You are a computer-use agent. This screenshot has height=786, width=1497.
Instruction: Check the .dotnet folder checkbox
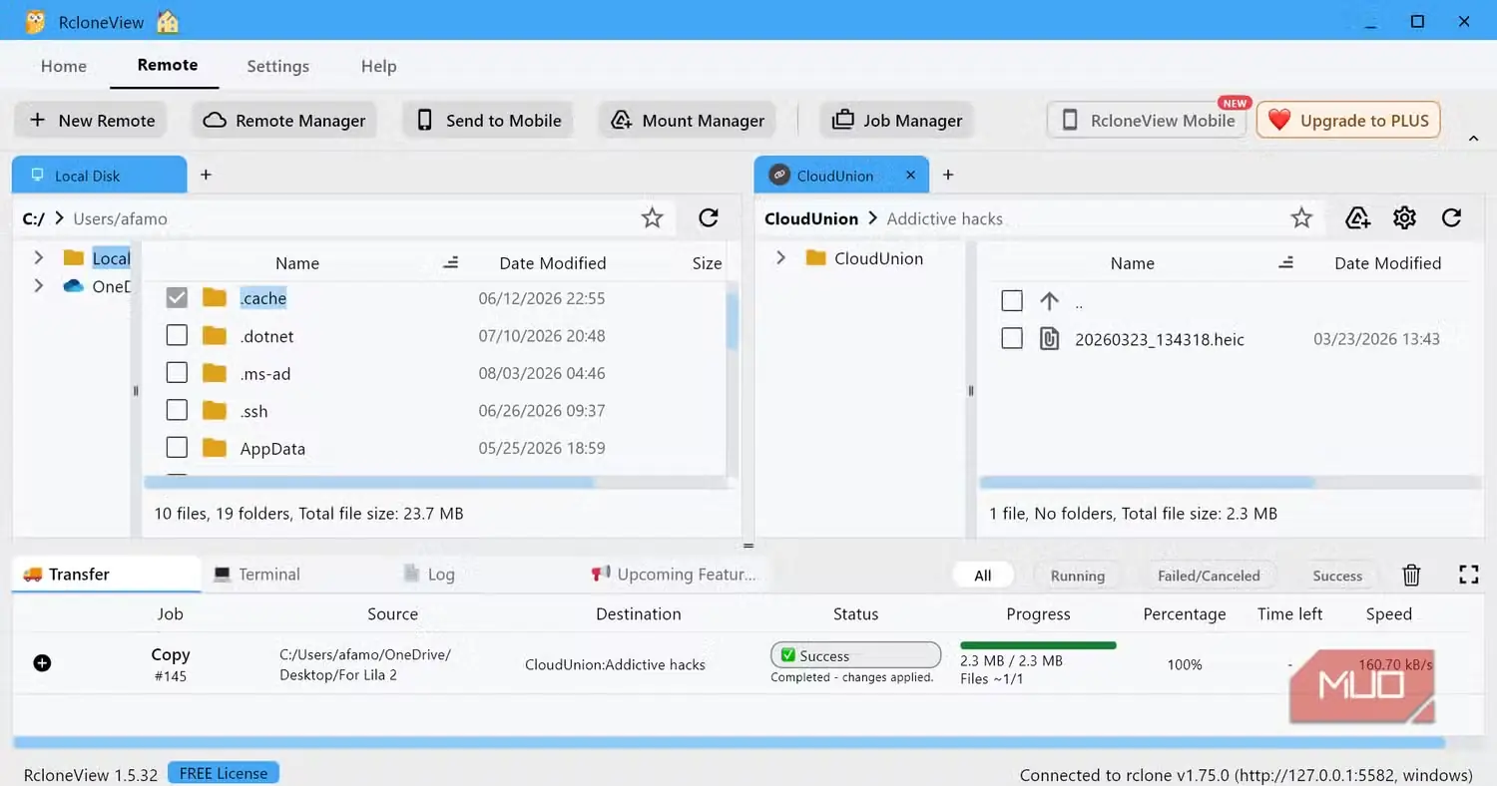pos(177,335)
